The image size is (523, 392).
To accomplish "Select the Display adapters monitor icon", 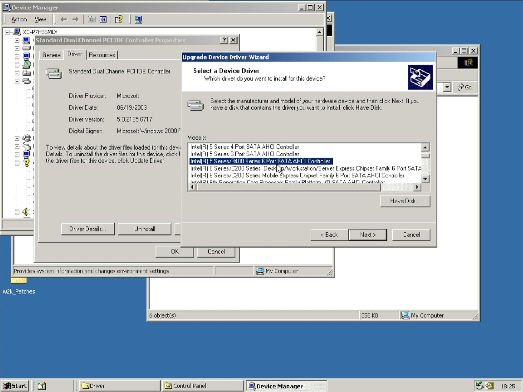I will [26, 57].
